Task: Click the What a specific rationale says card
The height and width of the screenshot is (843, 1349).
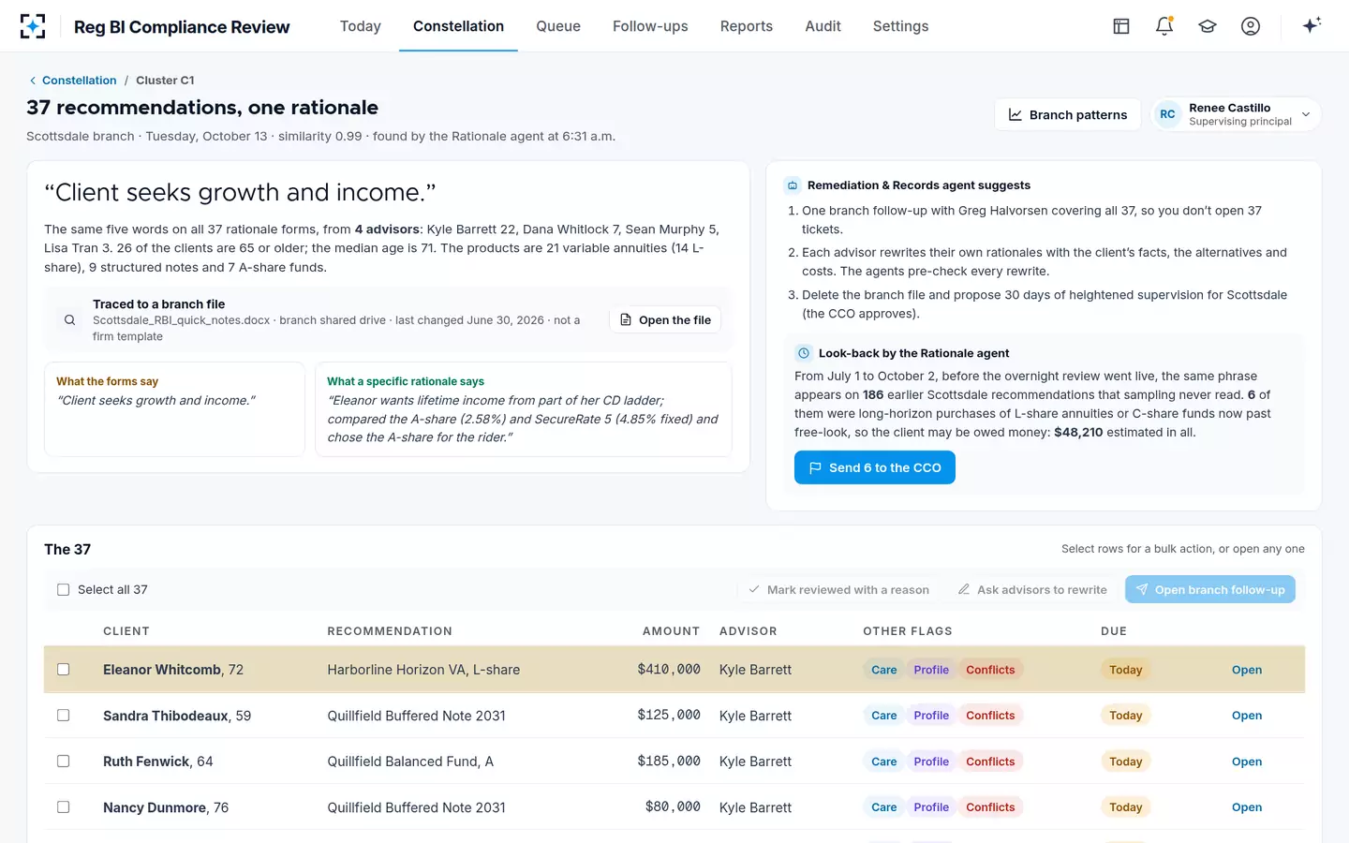Action: tap(524, 409)
